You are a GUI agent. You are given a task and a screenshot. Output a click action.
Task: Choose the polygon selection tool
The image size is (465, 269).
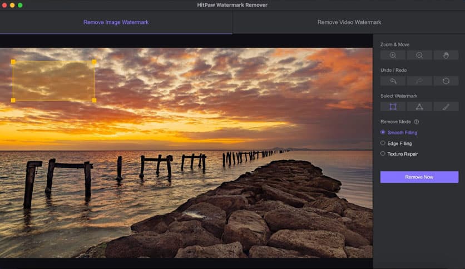419,107
